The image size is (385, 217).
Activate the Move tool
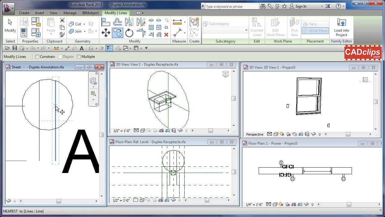pos(106,33)
